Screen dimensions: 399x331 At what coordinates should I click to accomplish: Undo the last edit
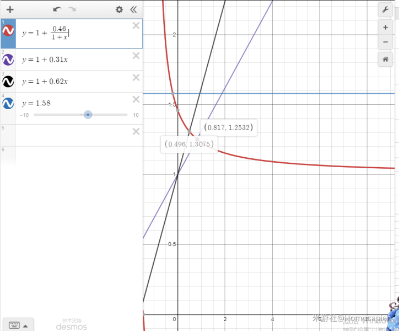point(57,9)
